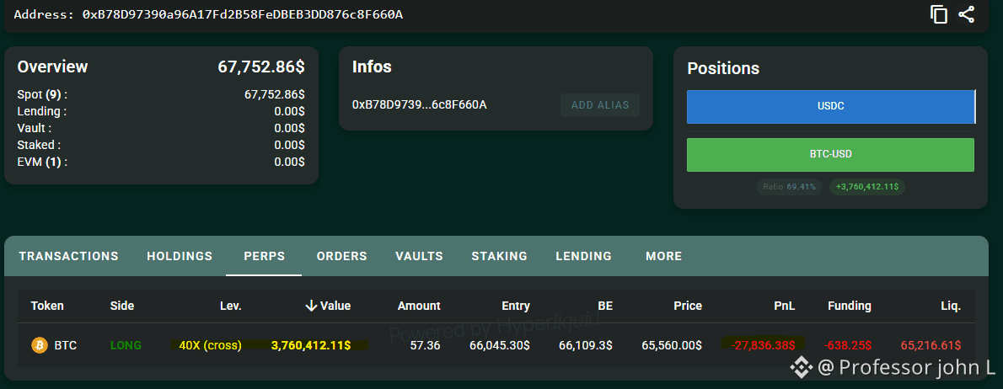Screen dimensions: 1003x389
Task: Copy the wallet address with copy icon
Action: click(x=938, y=14)
